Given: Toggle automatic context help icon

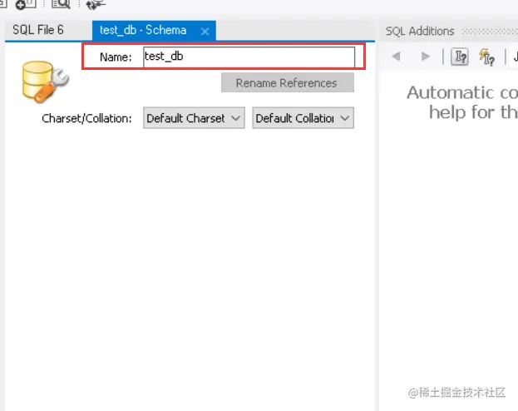Looking at the screenshot, I should 460,57.
